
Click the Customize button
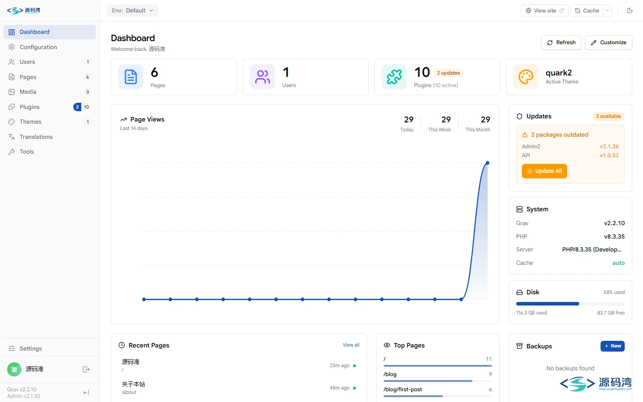tap(609, 42)
